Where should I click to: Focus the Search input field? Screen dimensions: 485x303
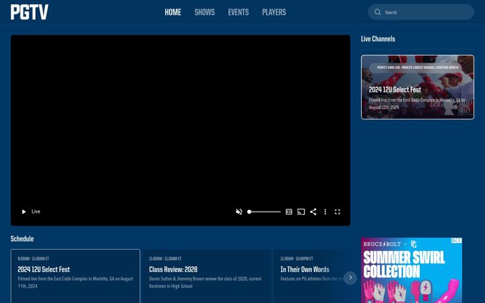point(420,12)
